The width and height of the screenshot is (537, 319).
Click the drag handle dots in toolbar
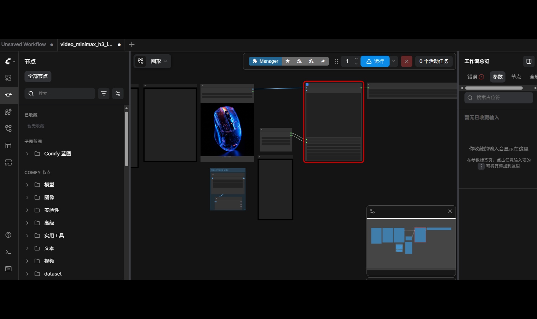point(337,61)
